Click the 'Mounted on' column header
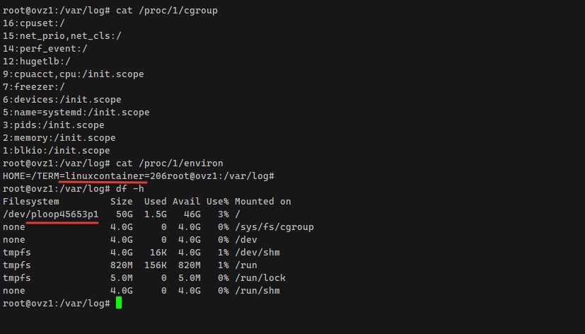This screenshot has width=585, height=334. [x=262, y=201]
